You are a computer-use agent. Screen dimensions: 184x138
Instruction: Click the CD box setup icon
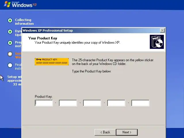tap(157, 42)
